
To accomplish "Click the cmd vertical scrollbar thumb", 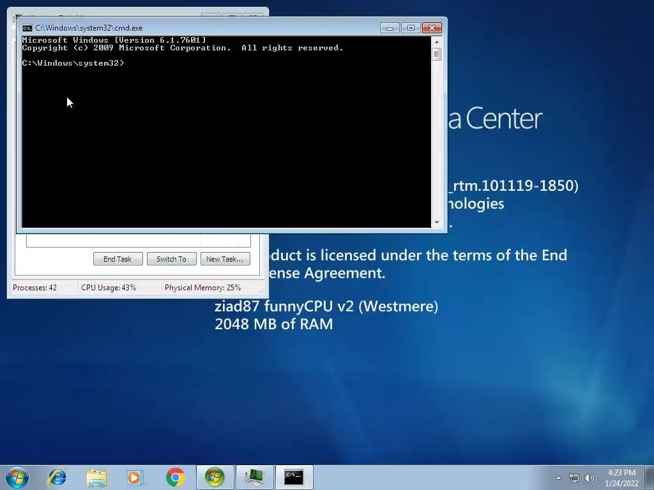I will coord(437,54).
